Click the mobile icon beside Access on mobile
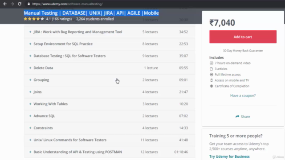The image size is (285, 160). click(211, 80)
